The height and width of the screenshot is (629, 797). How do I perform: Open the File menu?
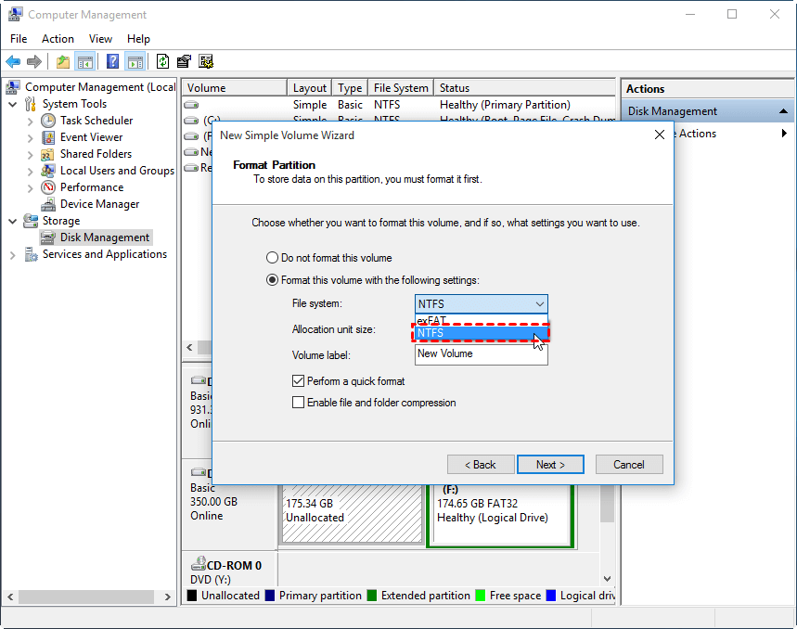(19, 39)
